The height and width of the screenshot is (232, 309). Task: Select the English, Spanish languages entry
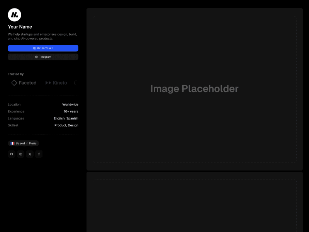pyautogui.click(x=66, y=118)
